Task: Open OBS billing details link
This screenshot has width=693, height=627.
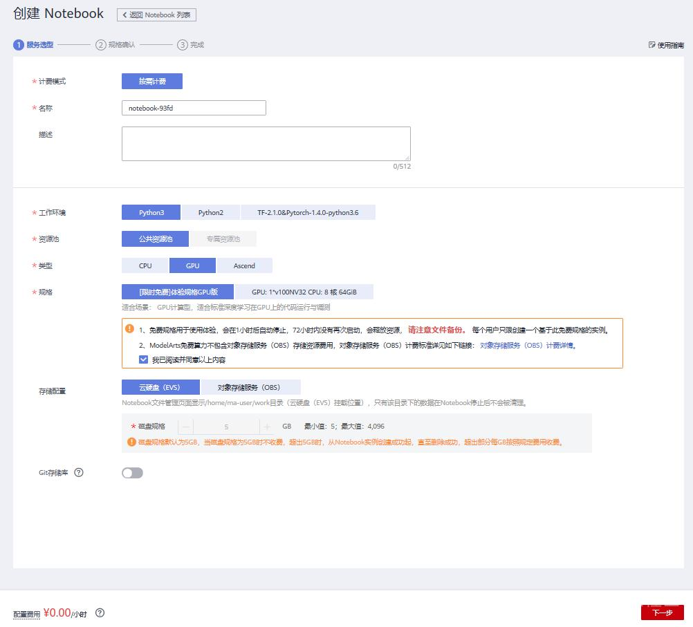Action: pyautogui.click(x=528, y=346)
